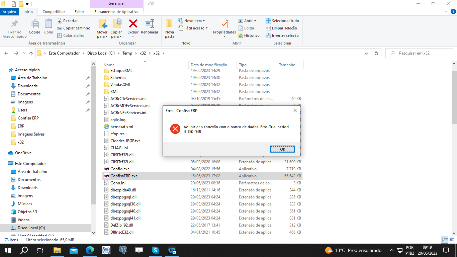Click the Pesquisar em x32 search box
Screen dimensions: 457x257
[x=420, y=53]
